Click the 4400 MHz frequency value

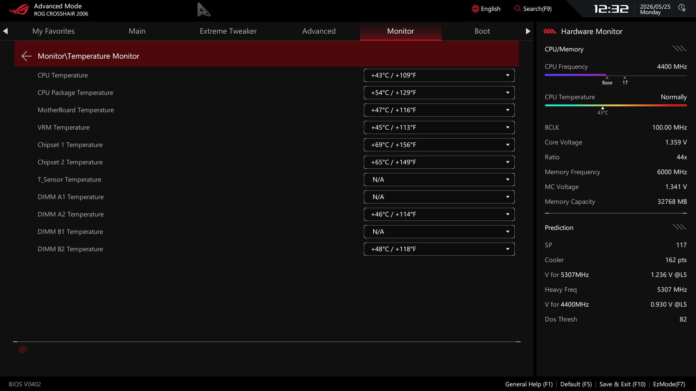[672, 67]
